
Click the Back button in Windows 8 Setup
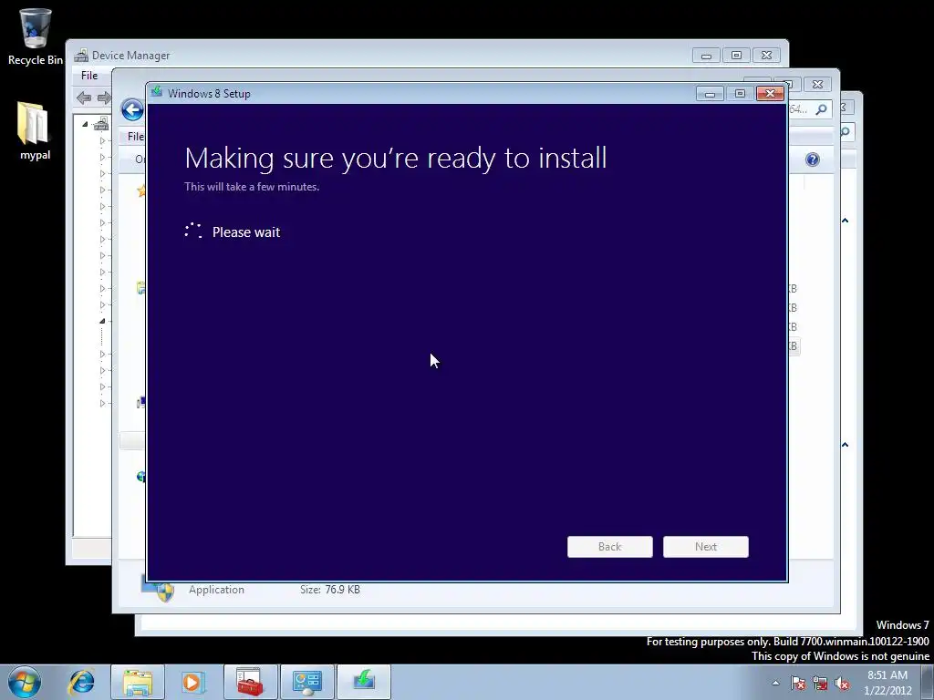(x=610, y=547)
